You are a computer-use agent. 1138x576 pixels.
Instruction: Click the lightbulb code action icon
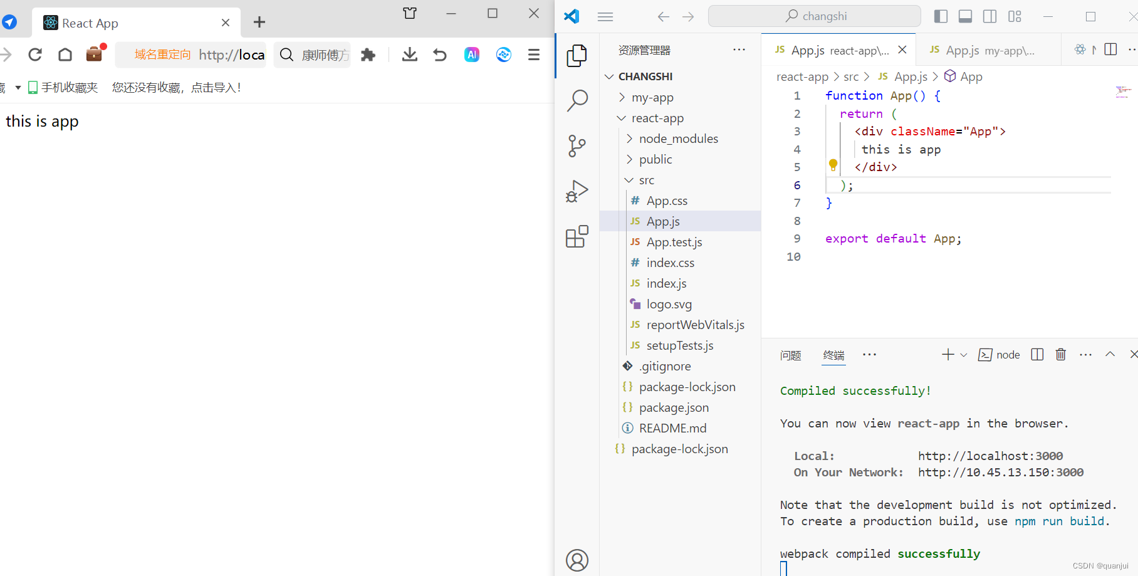[833, 165]
